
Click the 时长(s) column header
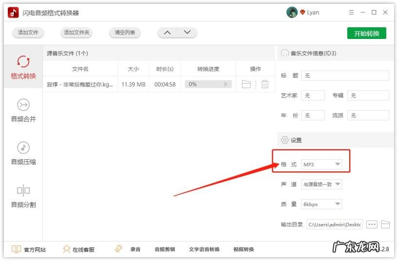pos(165,69)
